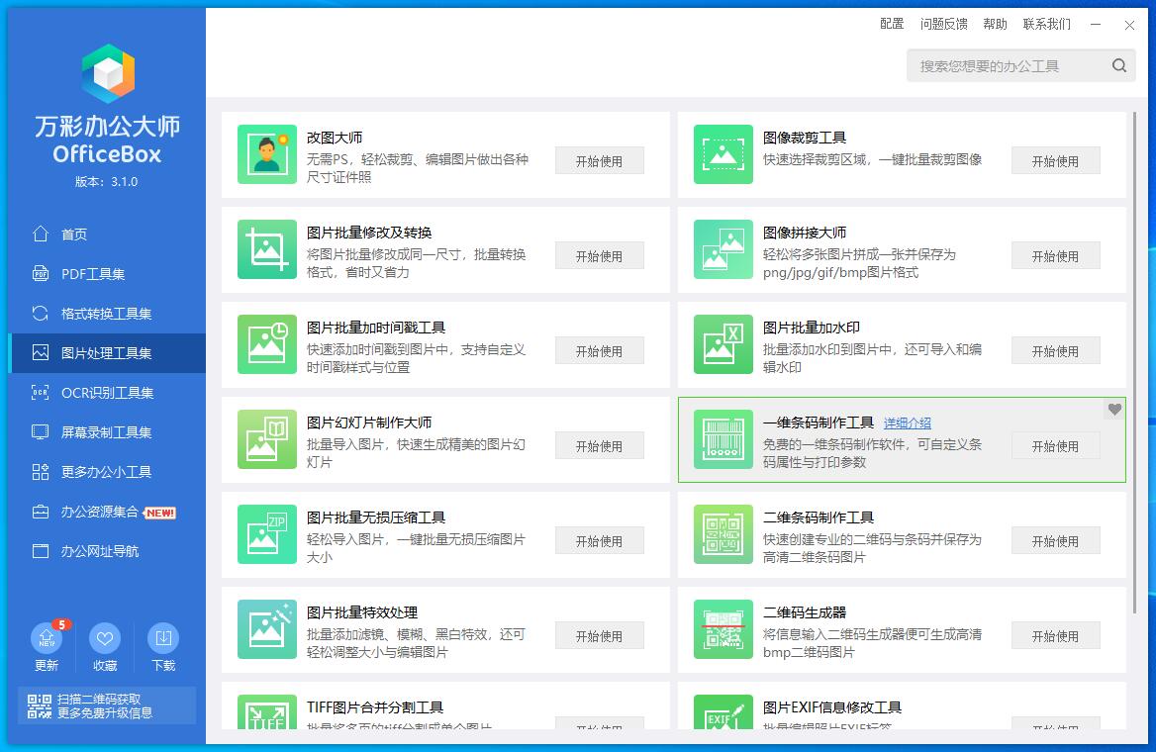Image resolution: width=1156 pixels, height=752 pixels.
Task: Click the vertical scrollbar of tool list
Action: [1134, 361]
